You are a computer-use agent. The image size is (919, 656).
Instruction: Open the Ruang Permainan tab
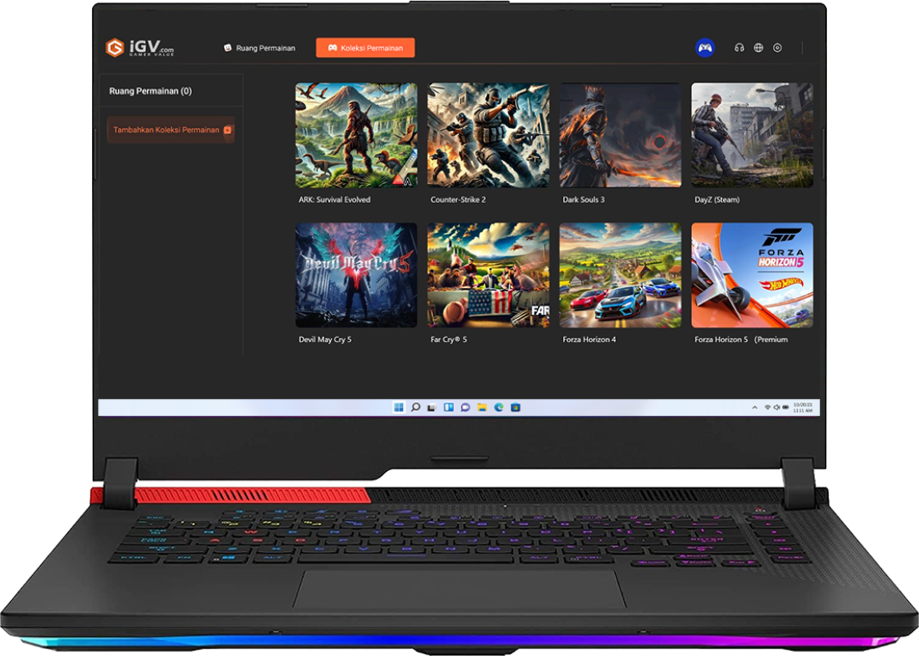pos(260,48)
